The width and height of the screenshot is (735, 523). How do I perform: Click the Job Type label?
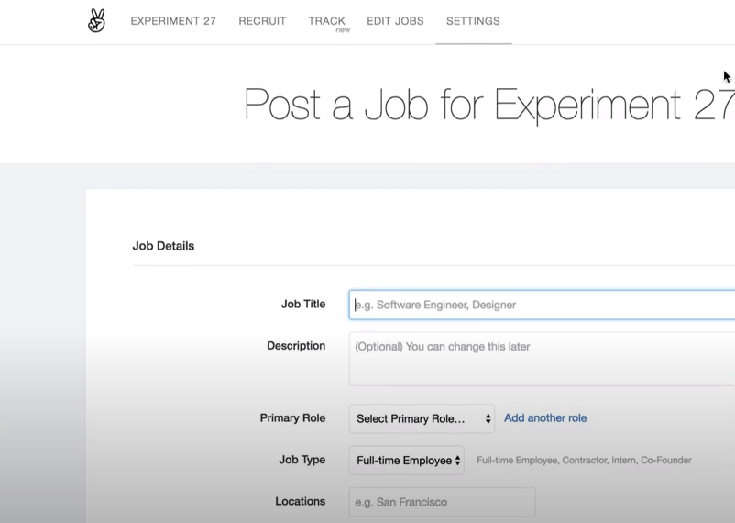[x=302, y=460]
